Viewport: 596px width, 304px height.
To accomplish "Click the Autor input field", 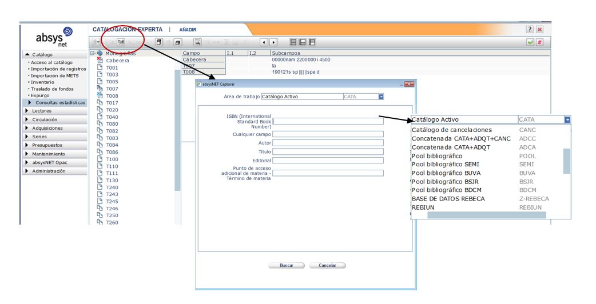I will (x=328, y=143).
